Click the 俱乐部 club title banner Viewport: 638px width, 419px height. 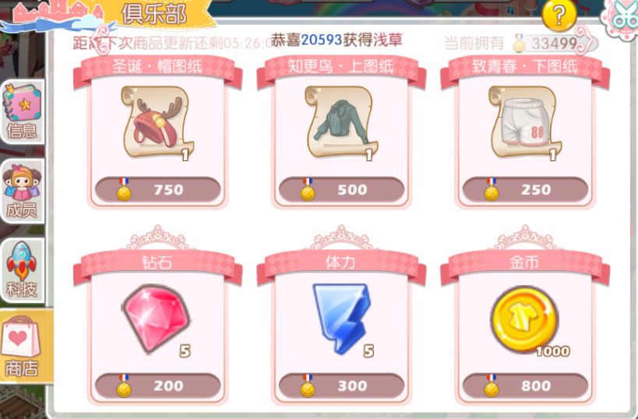[x=153, y=15]
